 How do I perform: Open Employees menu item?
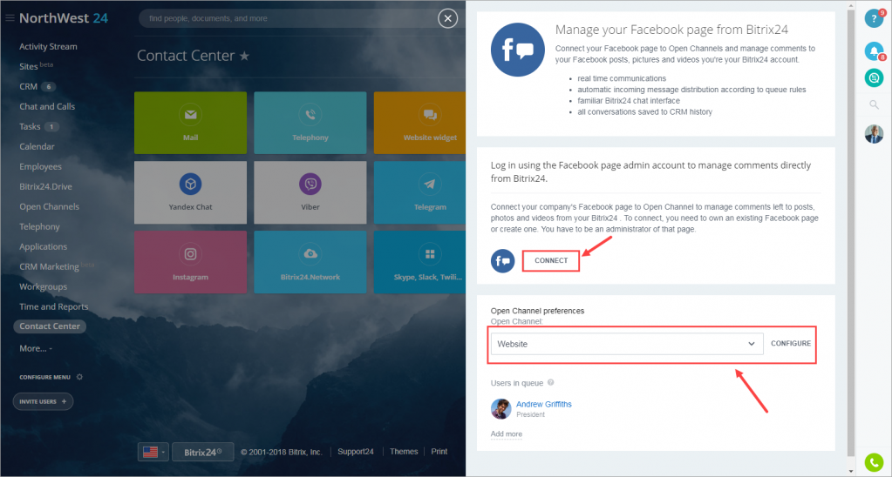click(x=40, y=166)
